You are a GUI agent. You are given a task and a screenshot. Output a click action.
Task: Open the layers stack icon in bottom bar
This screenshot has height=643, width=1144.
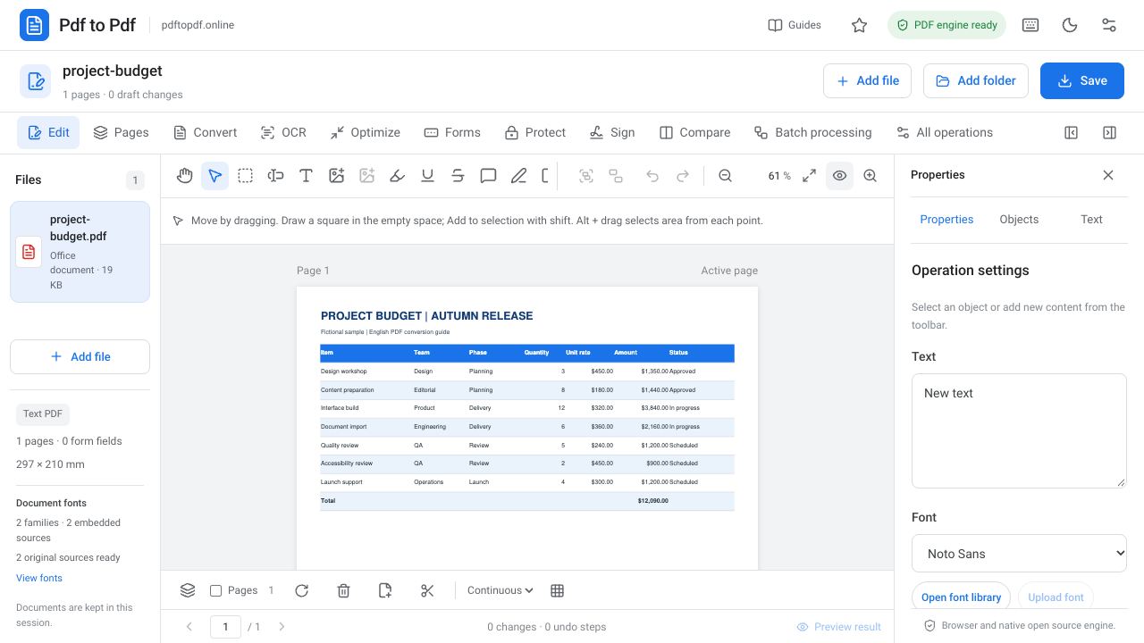point(188,590)
